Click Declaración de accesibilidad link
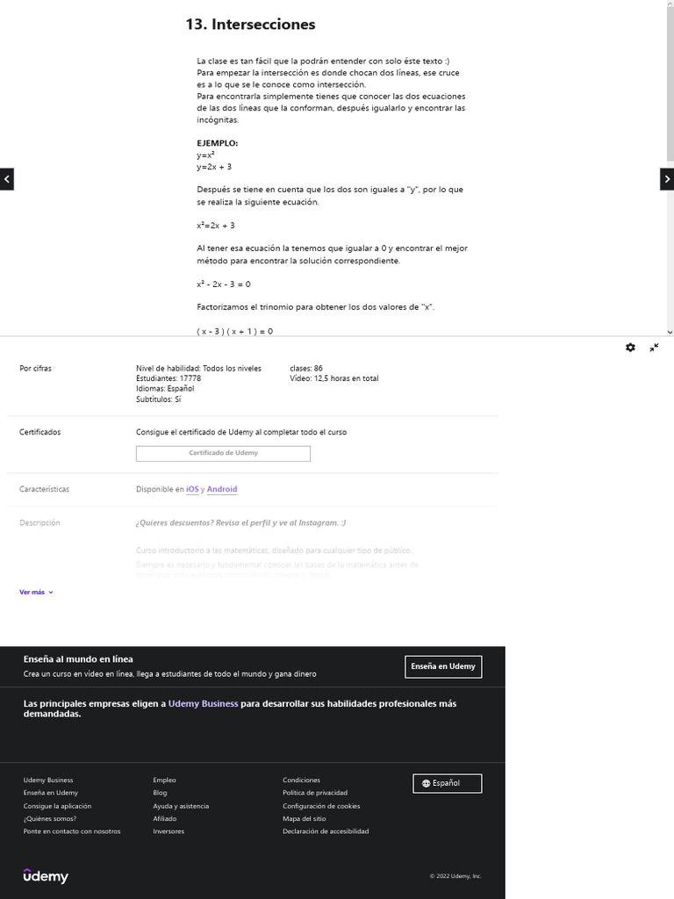The width and height of the screenshot is (674, 899). [x=326, y=831]
